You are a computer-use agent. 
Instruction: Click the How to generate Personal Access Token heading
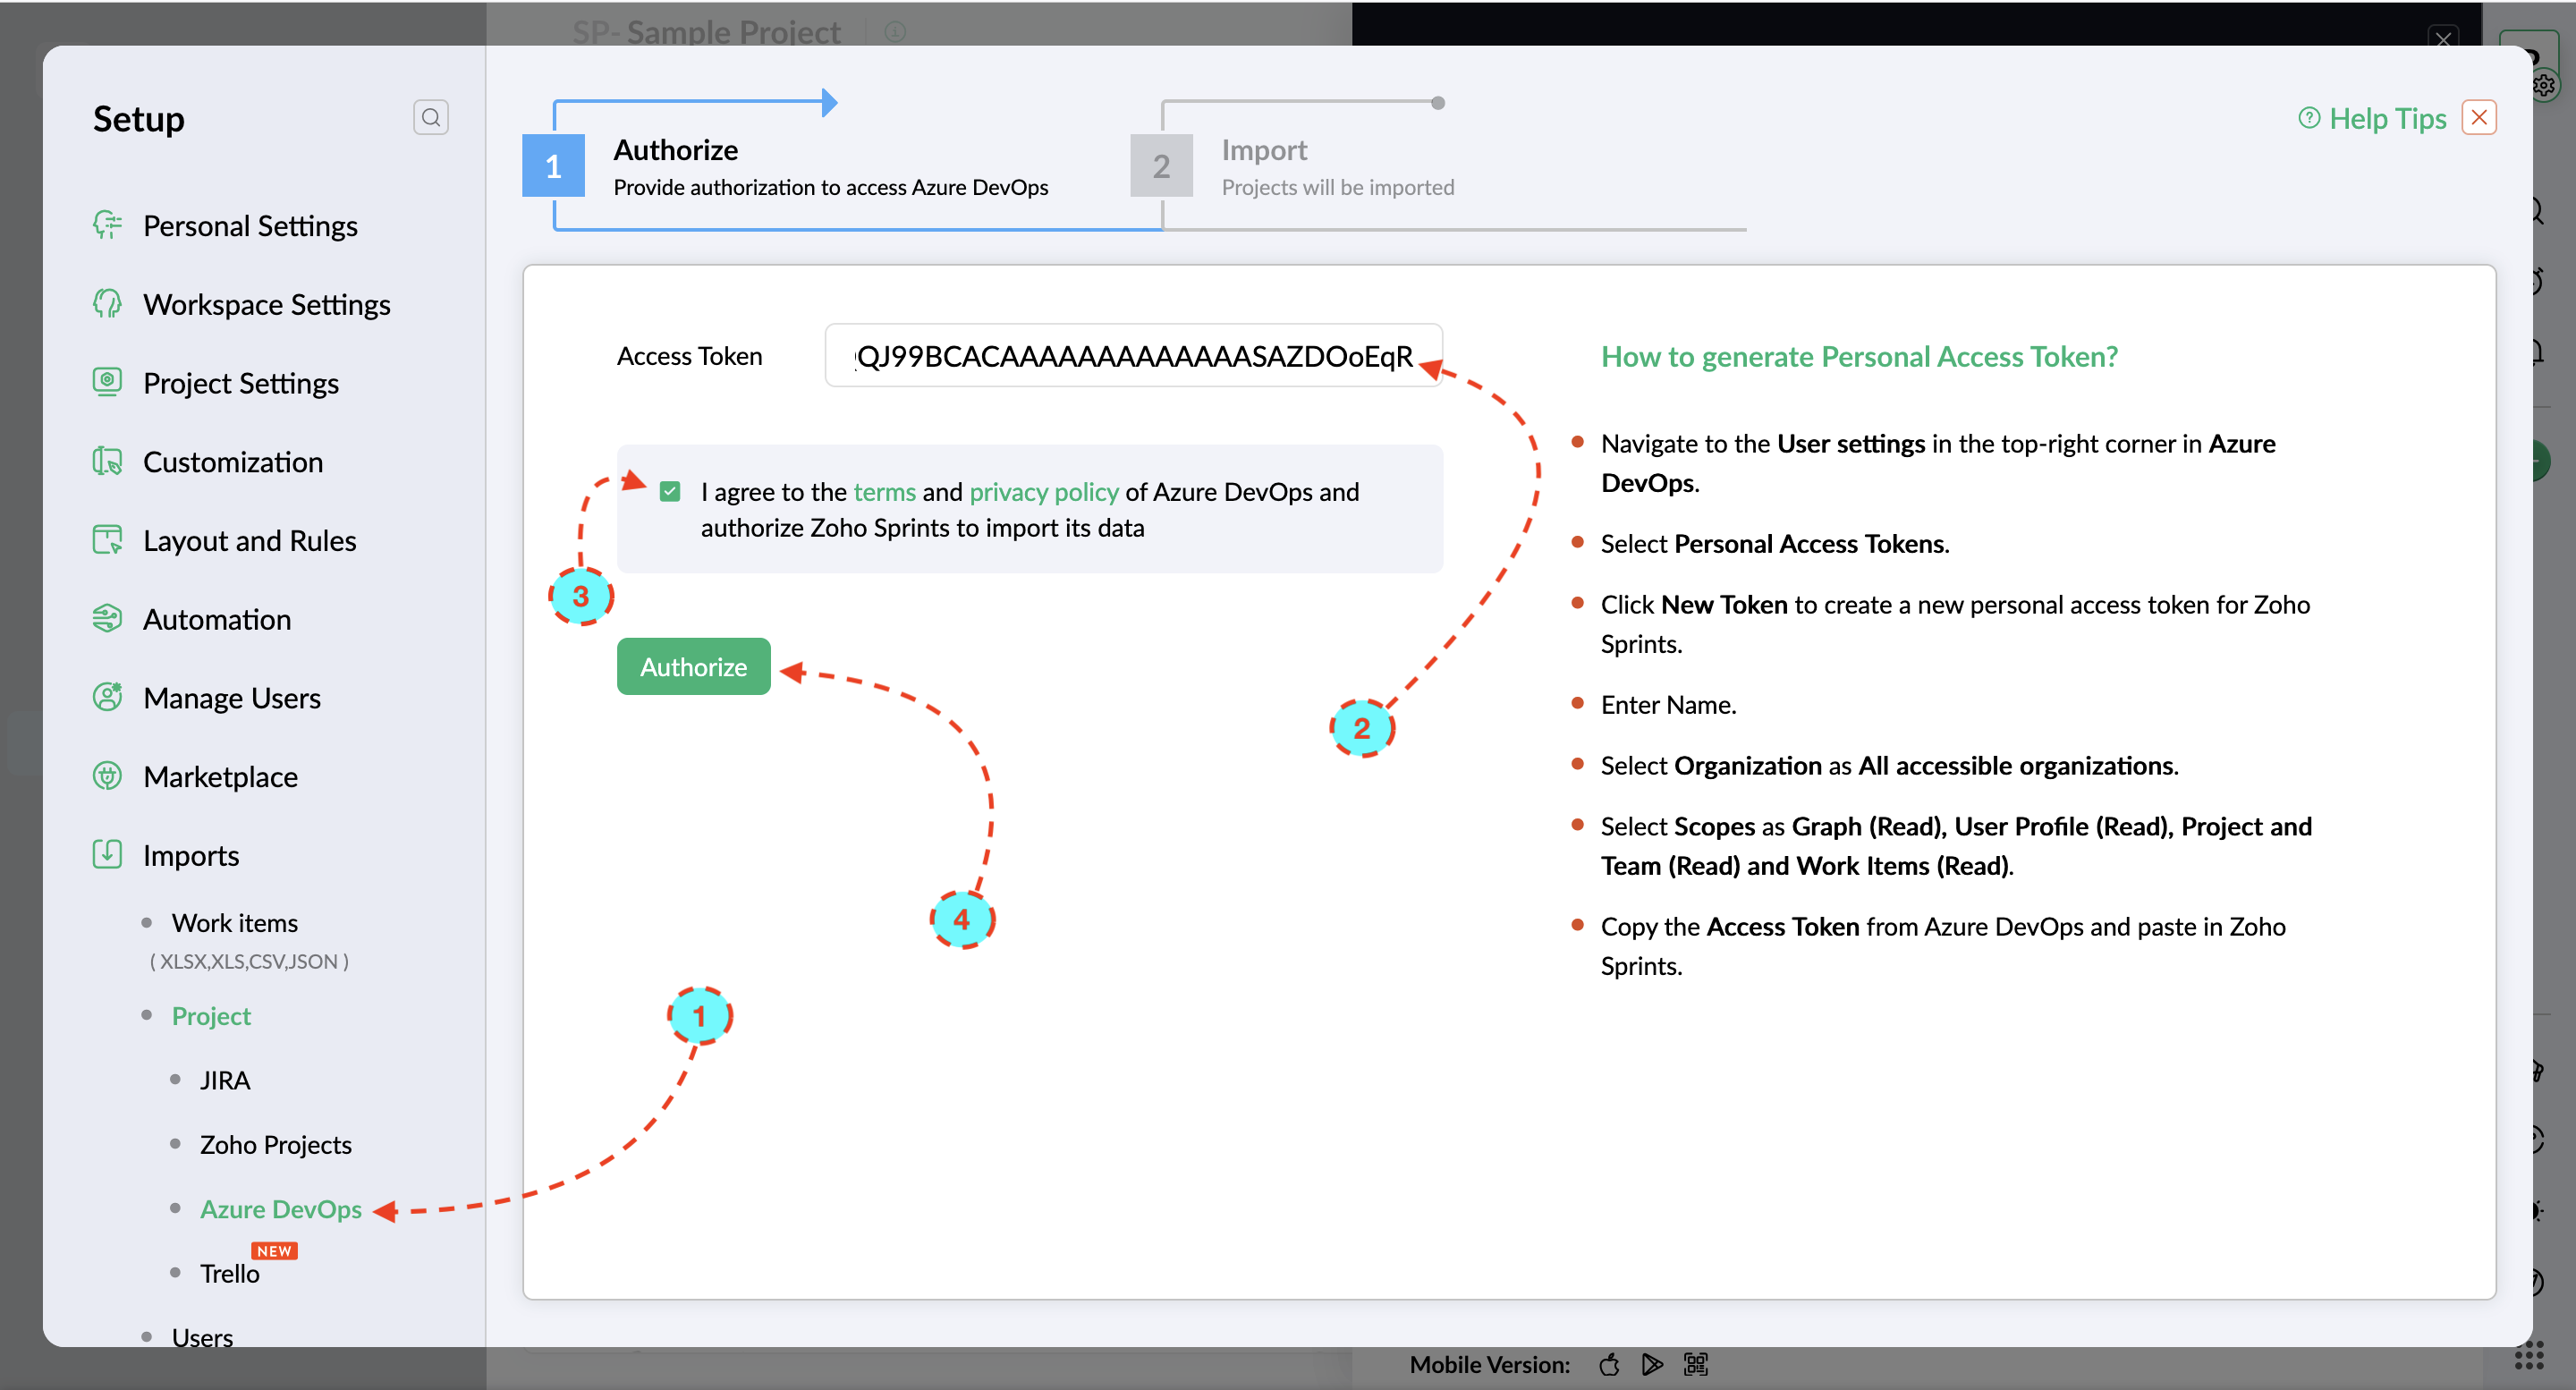click(1859, 356)
